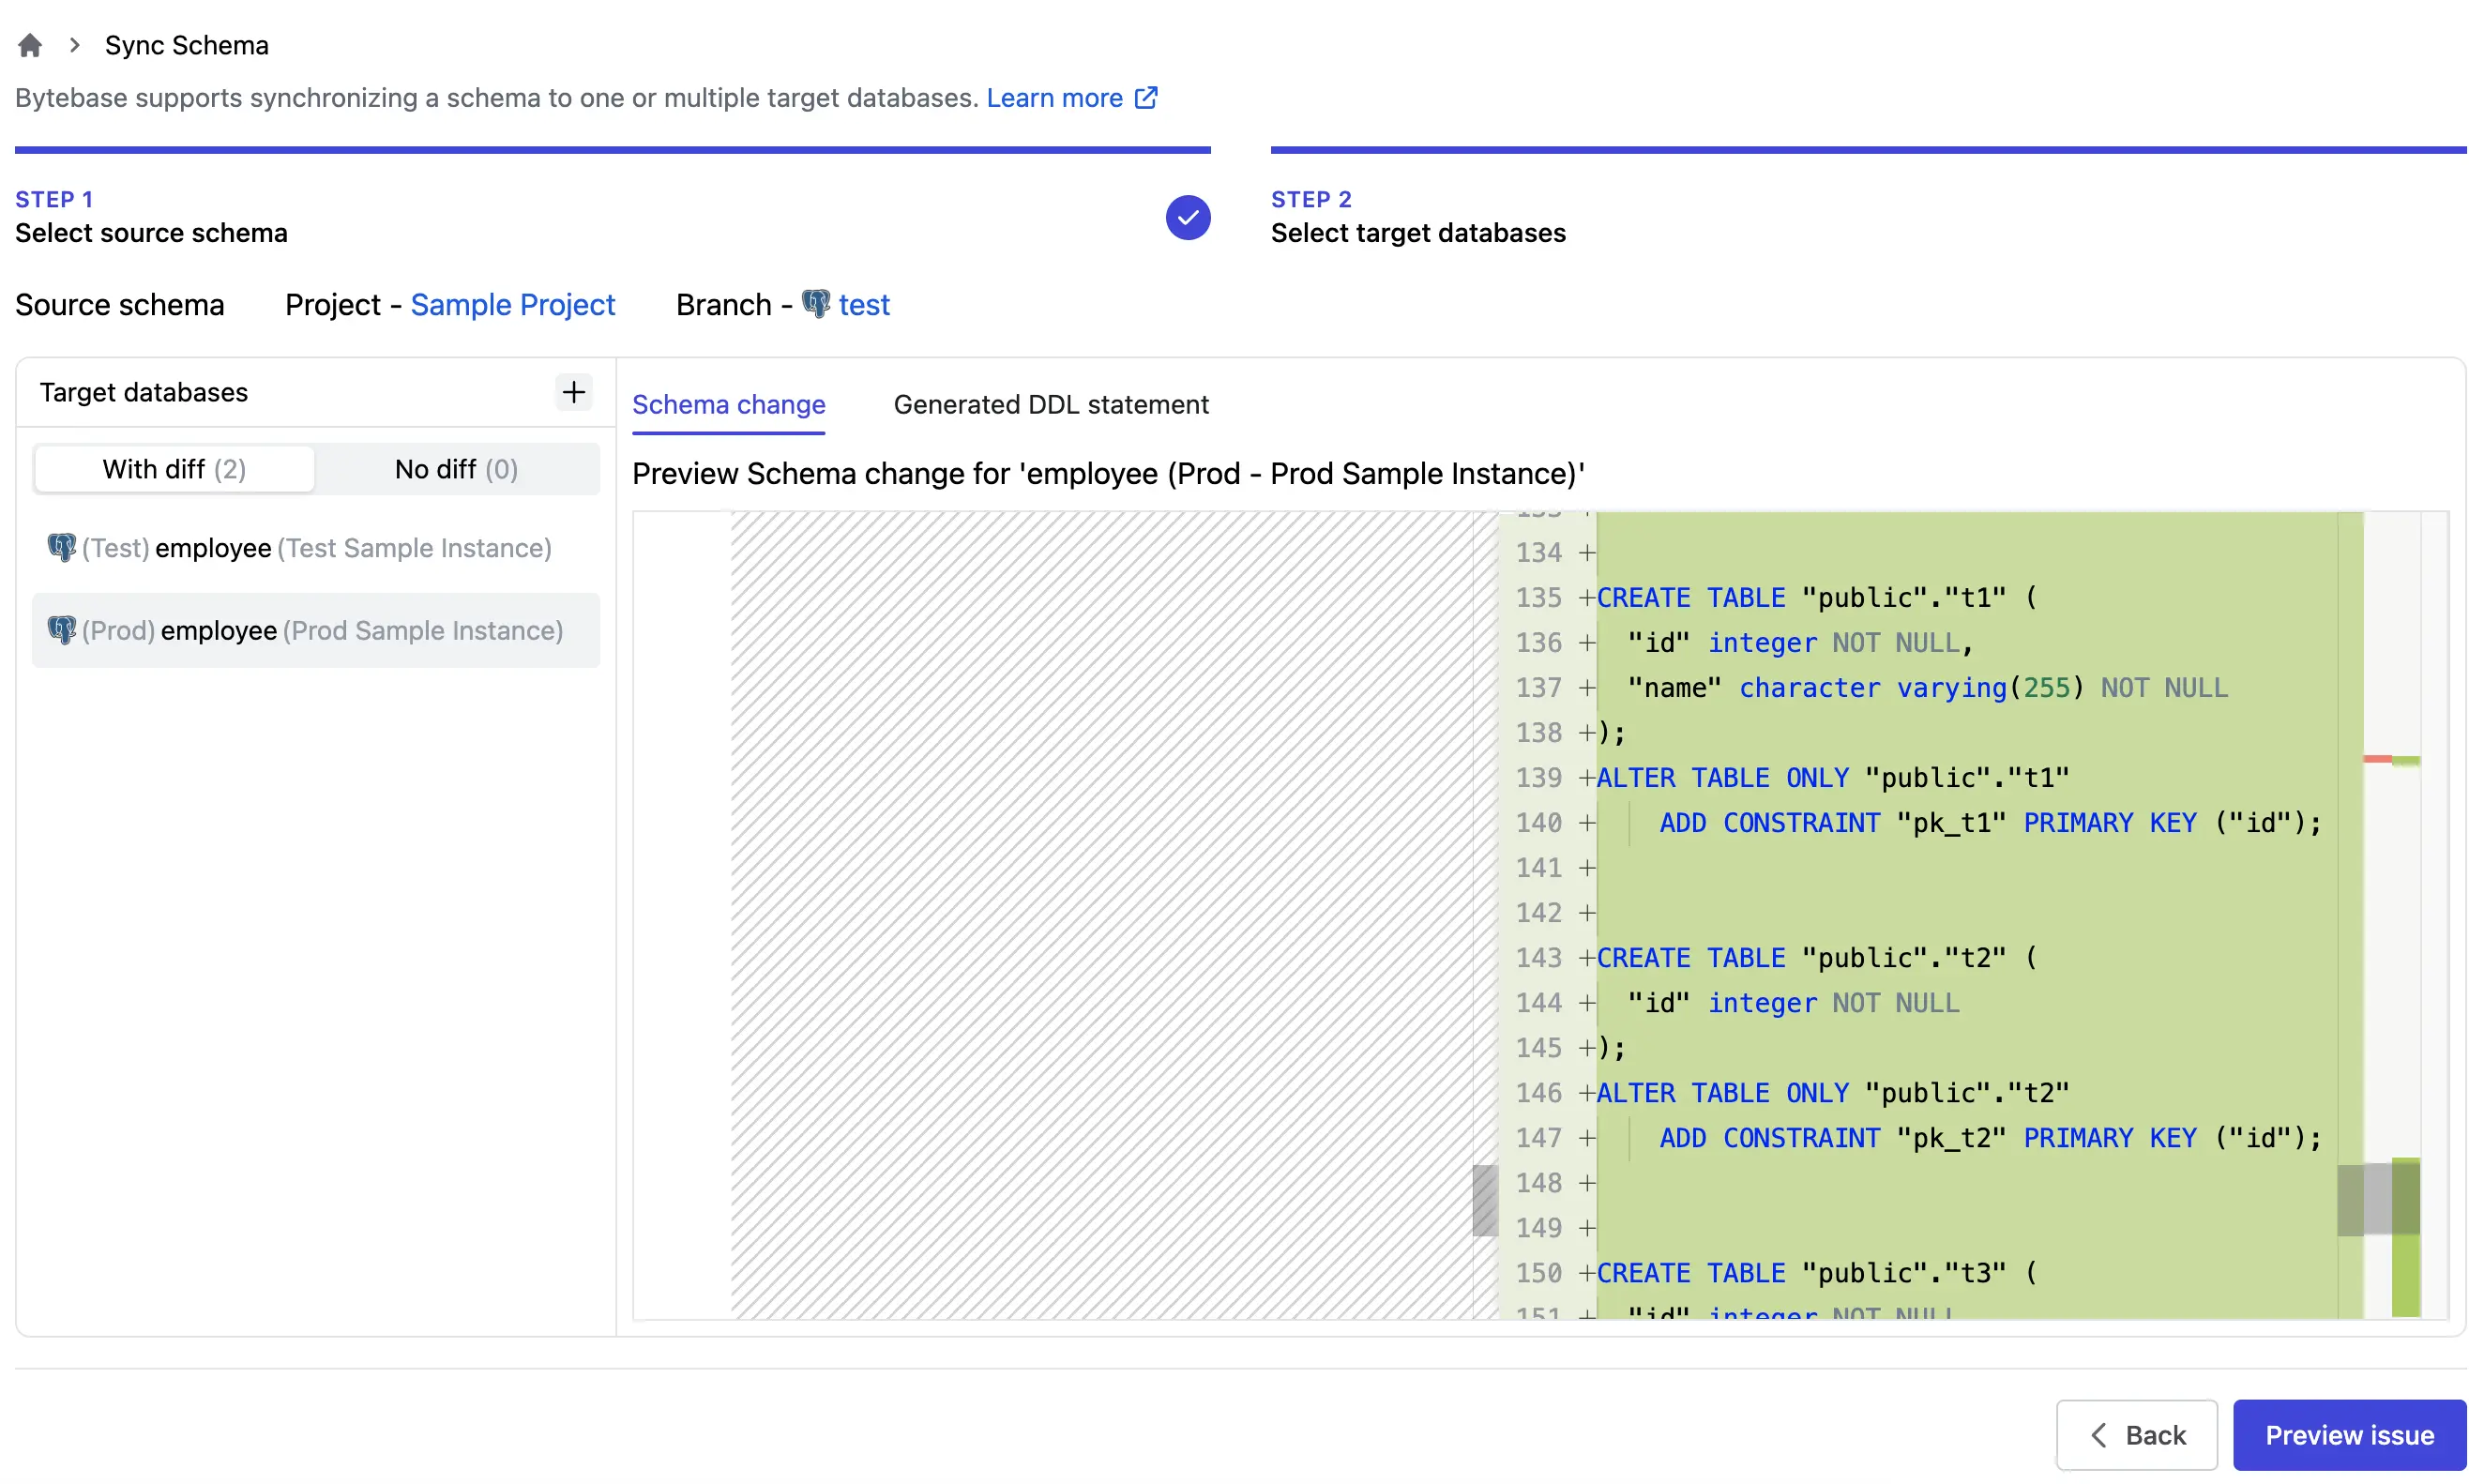This screenshot has height=1484, width=2469.
Task: Click the red marker in diff overview ruler
Action: pos(2376,759)
